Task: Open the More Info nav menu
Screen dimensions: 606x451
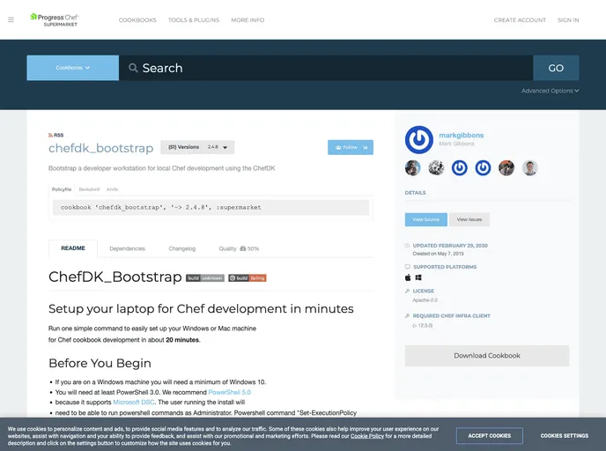Action: coord(248,20)
